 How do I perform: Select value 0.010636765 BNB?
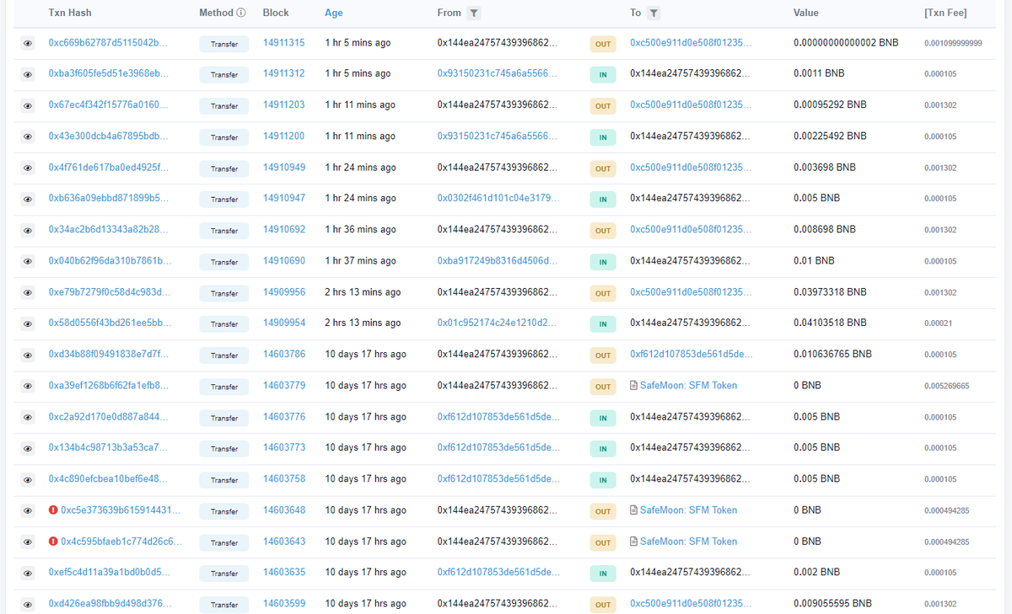[832, 354]
